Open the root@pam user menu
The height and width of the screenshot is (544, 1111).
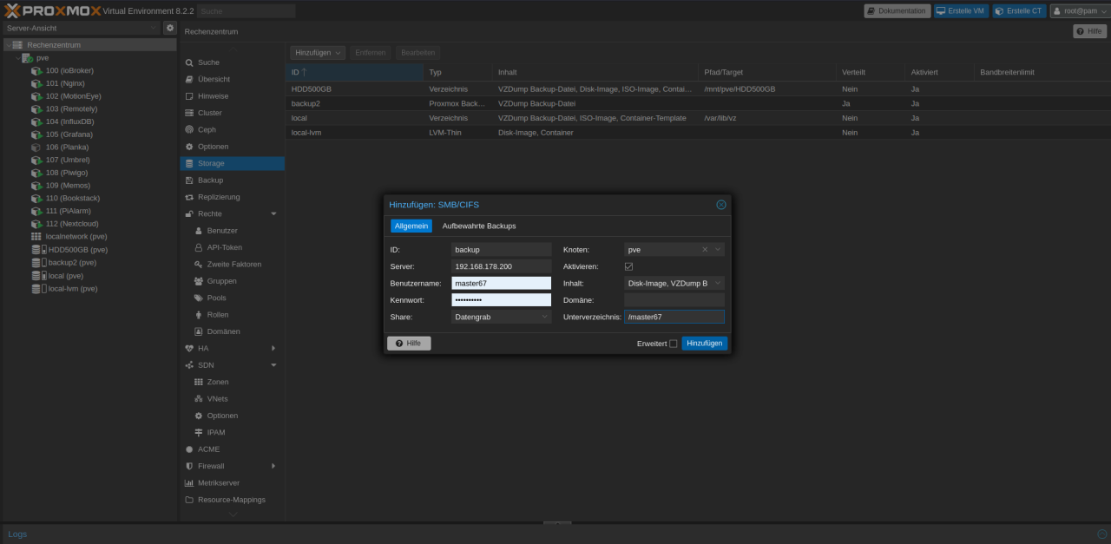click(1079, 11)
